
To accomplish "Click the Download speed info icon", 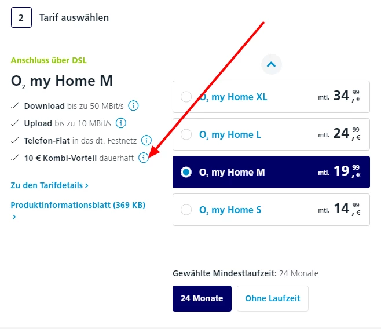I will (x=134, y=105).
